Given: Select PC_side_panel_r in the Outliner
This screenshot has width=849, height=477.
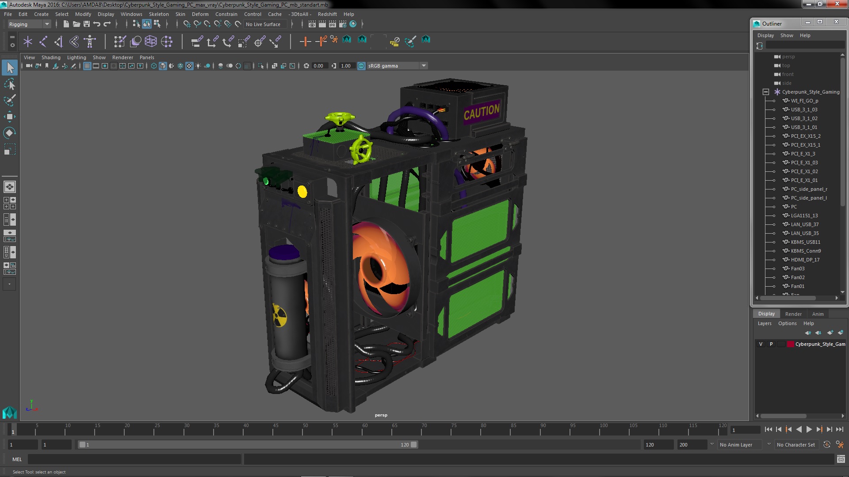Looking at the screenshot, I should [809, 189].
